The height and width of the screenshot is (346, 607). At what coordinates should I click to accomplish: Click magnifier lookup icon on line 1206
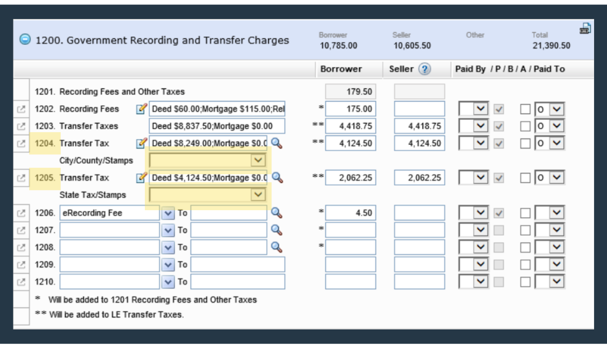(x=277, y=213)
